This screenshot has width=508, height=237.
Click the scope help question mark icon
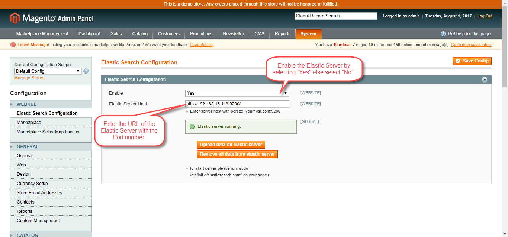(86, 71)
